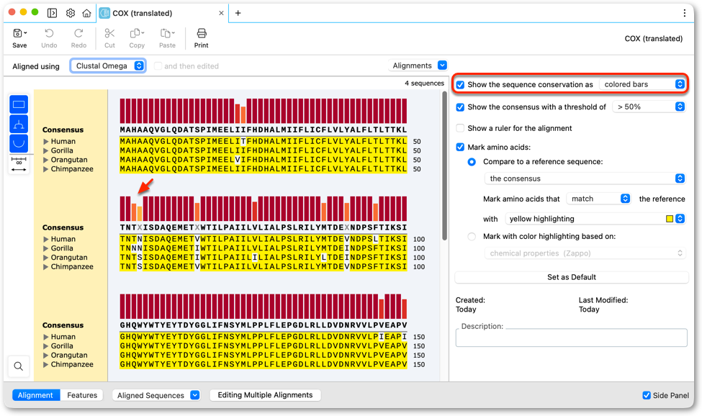
Task: Click the Redo toolbar icon
Action: [x=78, y=34]
